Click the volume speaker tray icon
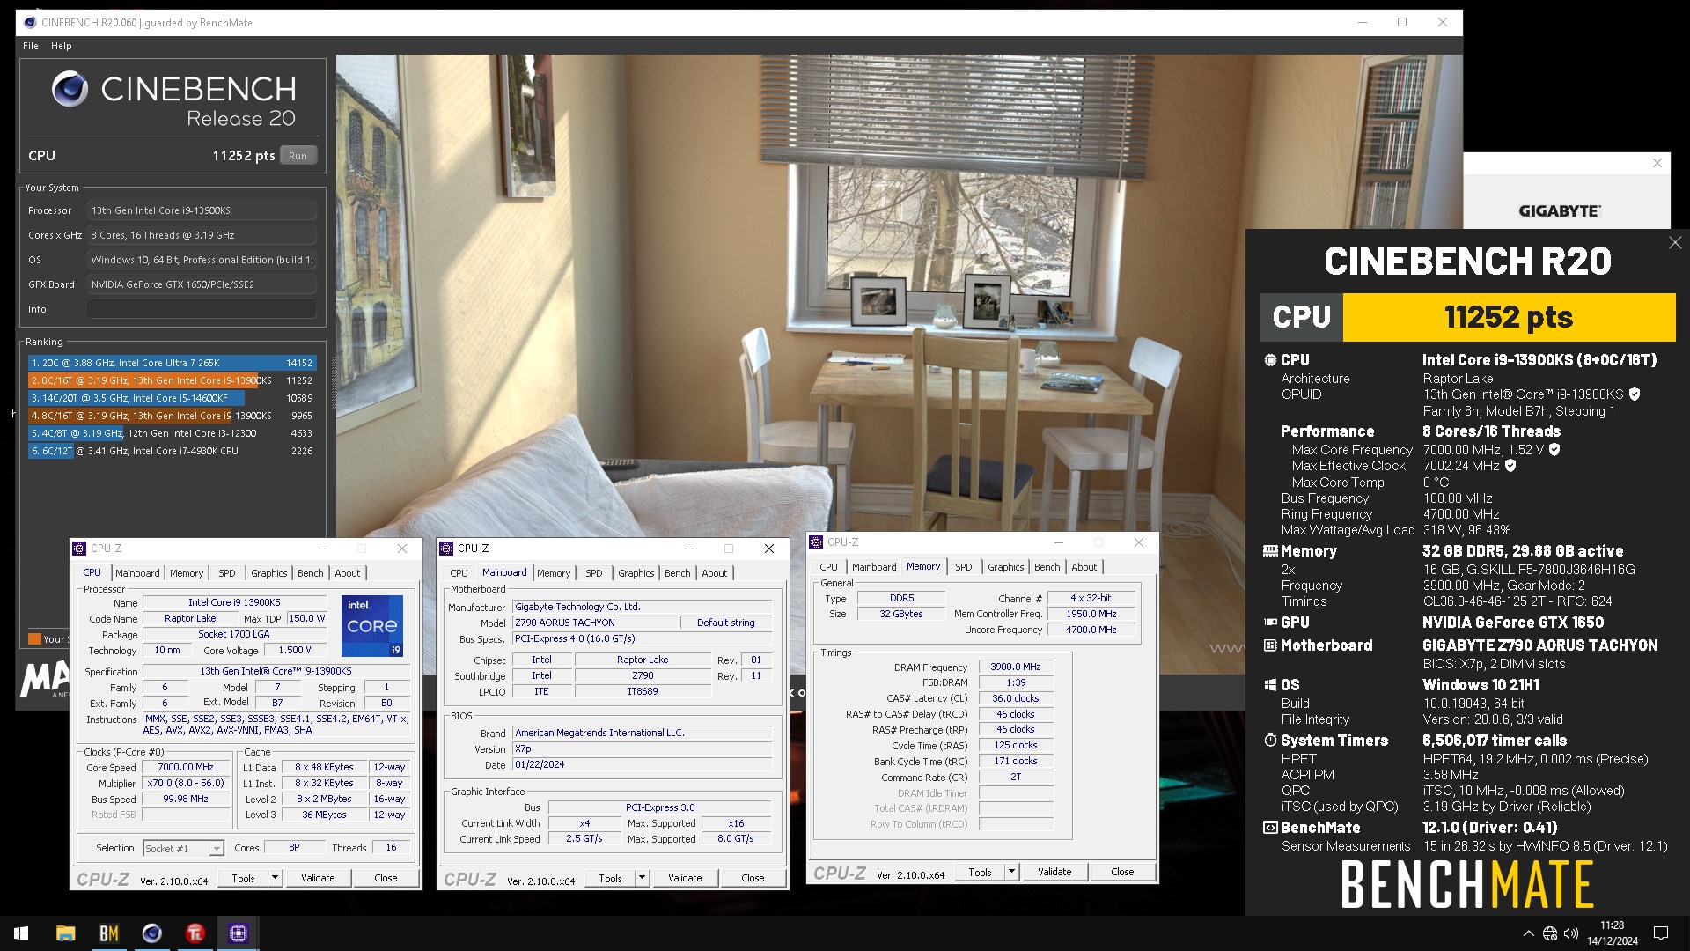This screenshot has height=951, width=1690. click(1571, 933)
